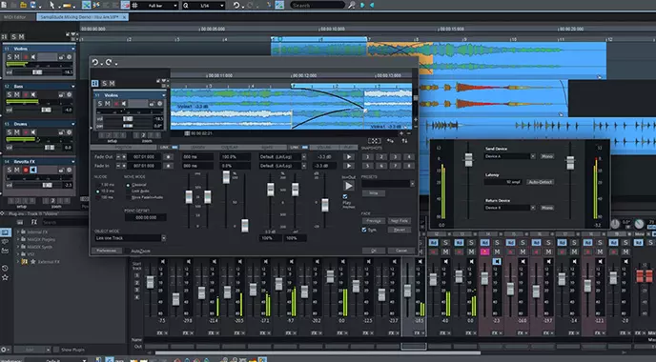Screen dimensions: 656x362
Task: Undo inside the crossfade editor dialog
Action: pos(95,62)
